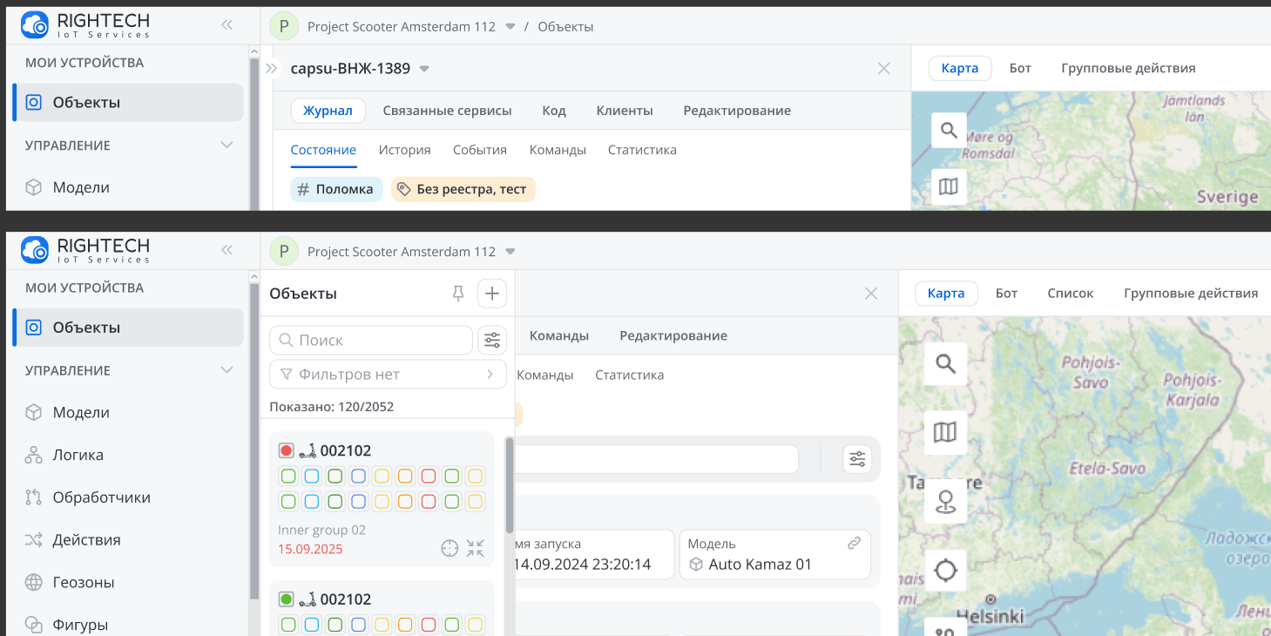Open the link icon in Модель field

click(x=854, y=543)
